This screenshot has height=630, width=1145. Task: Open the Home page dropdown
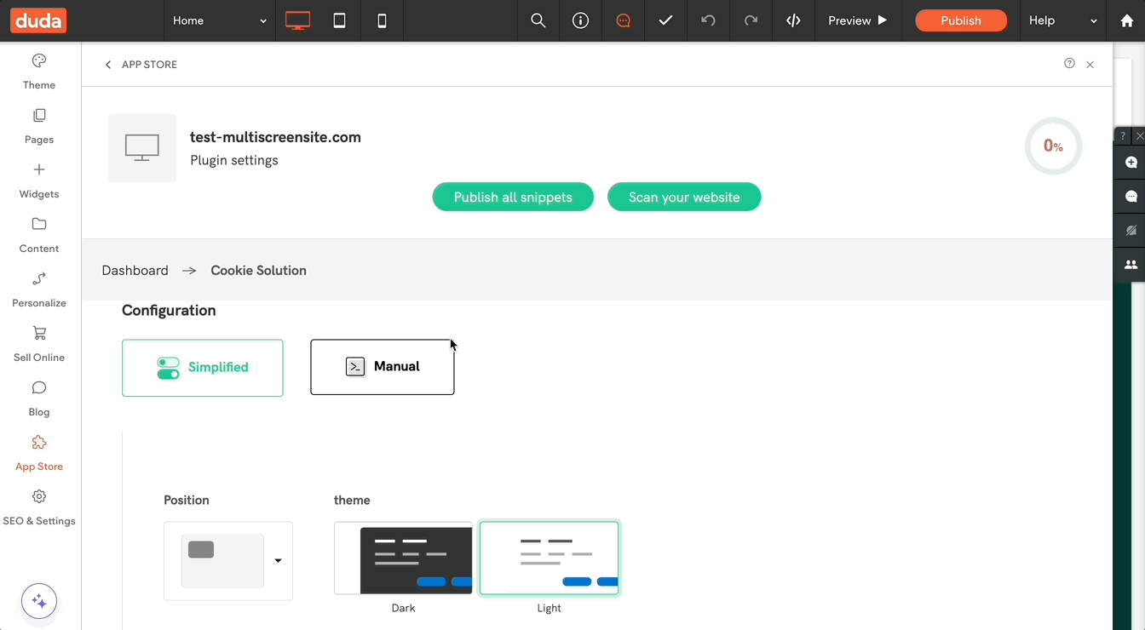[x=219, y=20]
